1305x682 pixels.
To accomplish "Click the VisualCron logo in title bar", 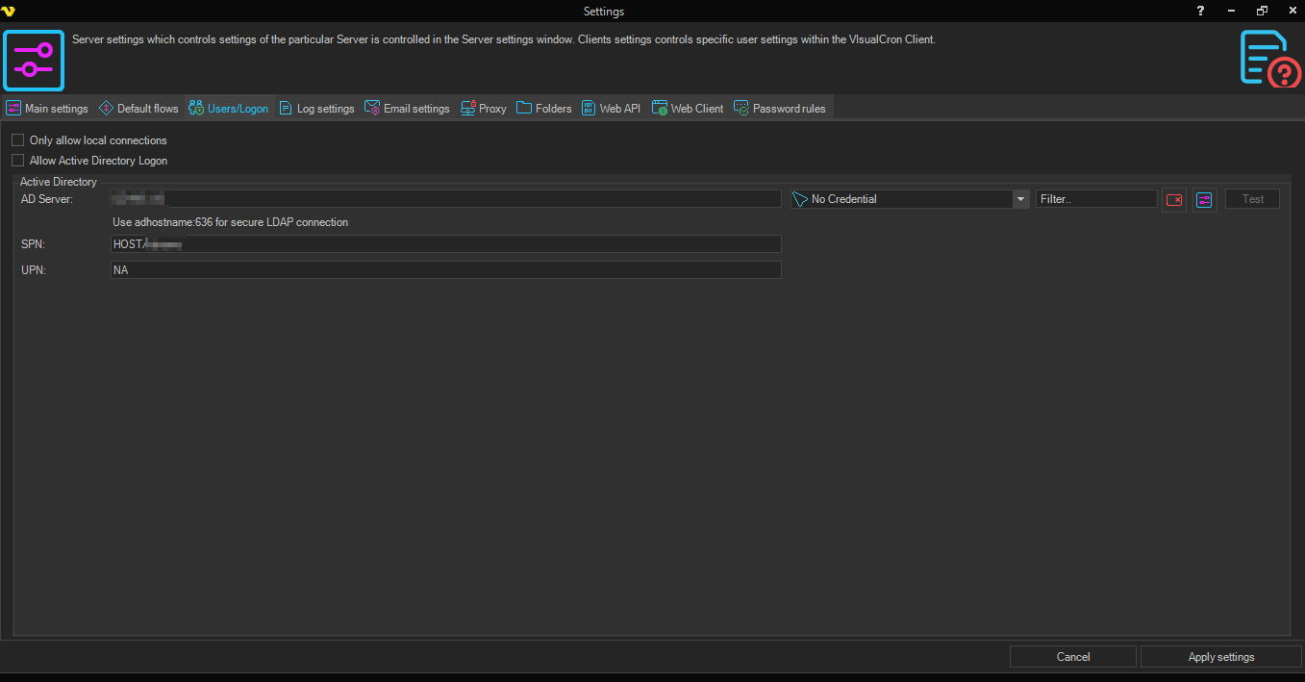I will (9, 11).
